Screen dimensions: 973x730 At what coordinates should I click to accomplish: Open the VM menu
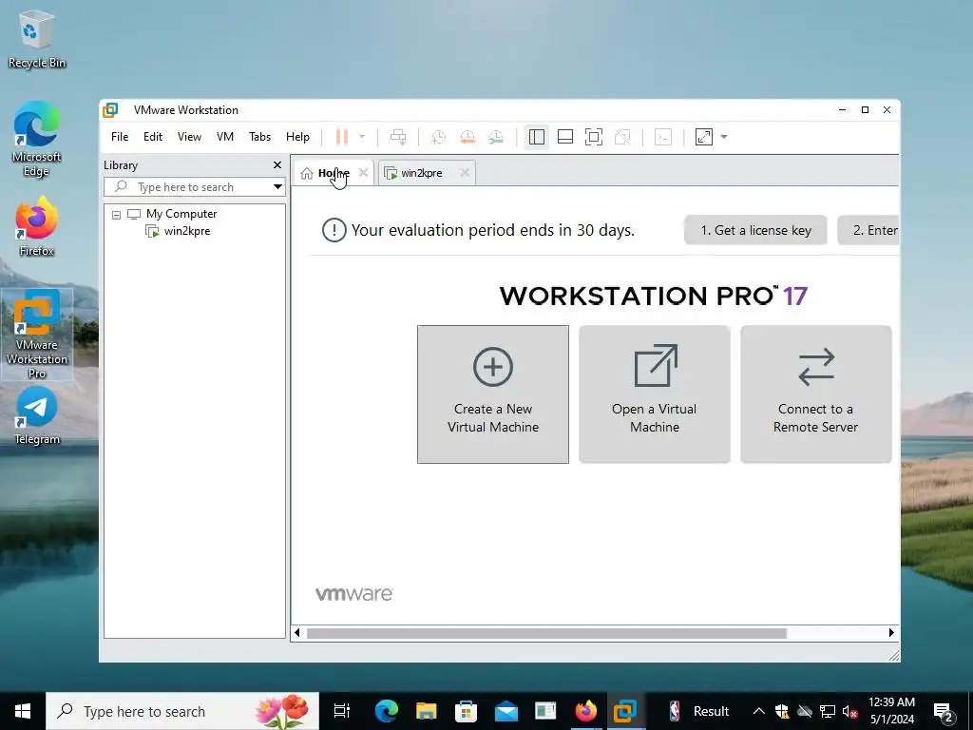coord(224,137)
